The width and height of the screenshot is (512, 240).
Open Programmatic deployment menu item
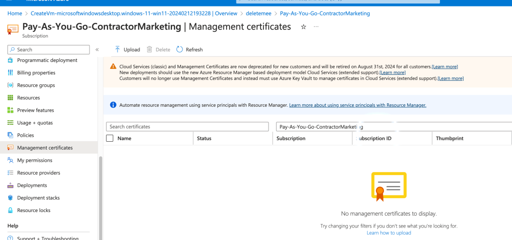(47, 60)
